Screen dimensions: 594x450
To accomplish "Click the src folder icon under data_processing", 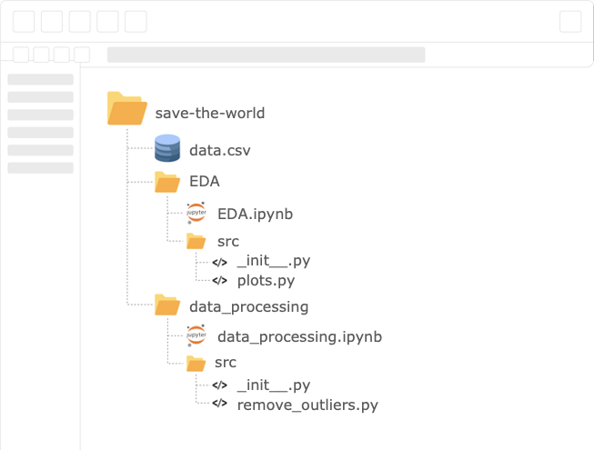I will point(196,364).
